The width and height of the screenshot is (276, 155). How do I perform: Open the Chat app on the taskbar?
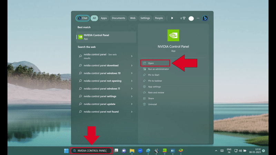click(124, 151)
